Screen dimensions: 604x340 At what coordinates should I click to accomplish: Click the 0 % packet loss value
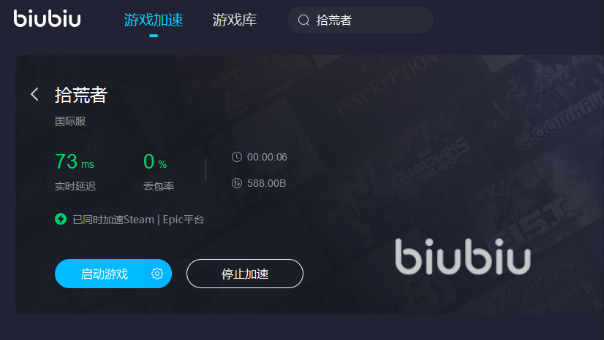coord(155,161)
